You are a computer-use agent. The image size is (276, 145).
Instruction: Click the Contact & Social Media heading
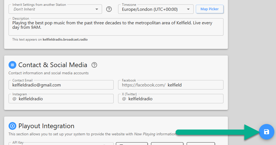[x=53, y=65]
